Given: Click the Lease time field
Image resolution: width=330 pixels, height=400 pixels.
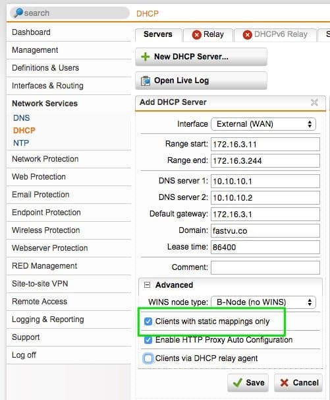Looking at the screenshot, I should tap(265, 247).
